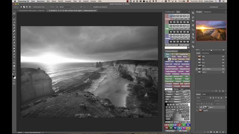
Task: Select the Pen tool
Action: [x=14, y=54]
